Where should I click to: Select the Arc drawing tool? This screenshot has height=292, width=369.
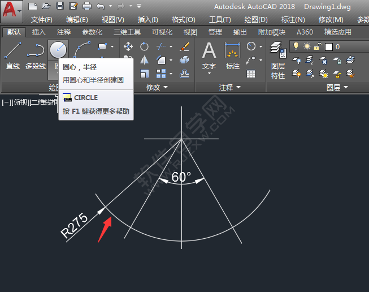point(83,50)
